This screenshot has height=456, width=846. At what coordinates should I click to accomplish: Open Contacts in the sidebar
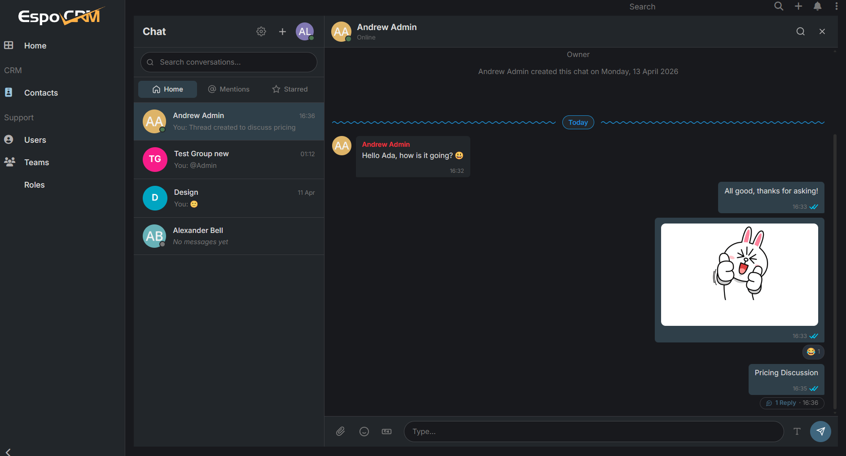click(41, 93)
